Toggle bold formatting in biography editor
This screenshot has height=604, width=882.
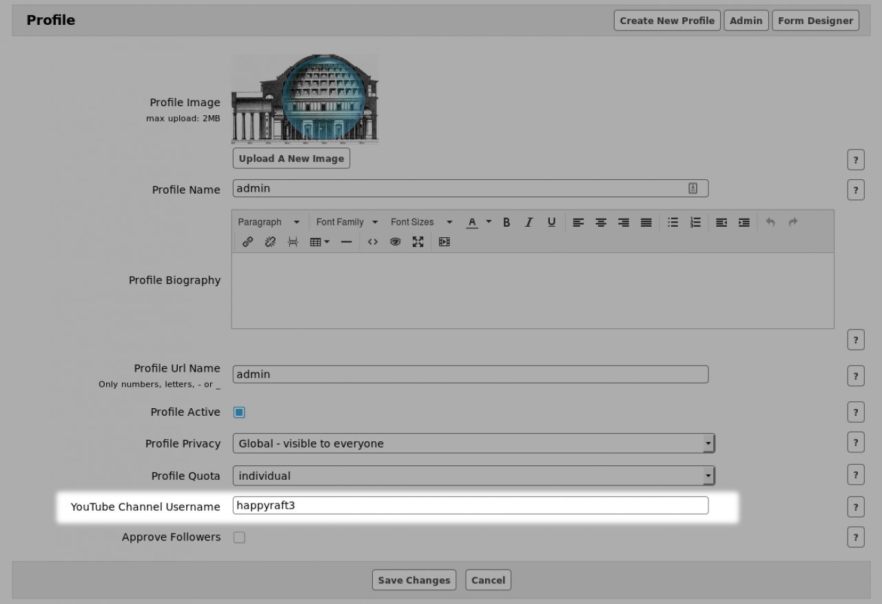[x=506, y=222]
